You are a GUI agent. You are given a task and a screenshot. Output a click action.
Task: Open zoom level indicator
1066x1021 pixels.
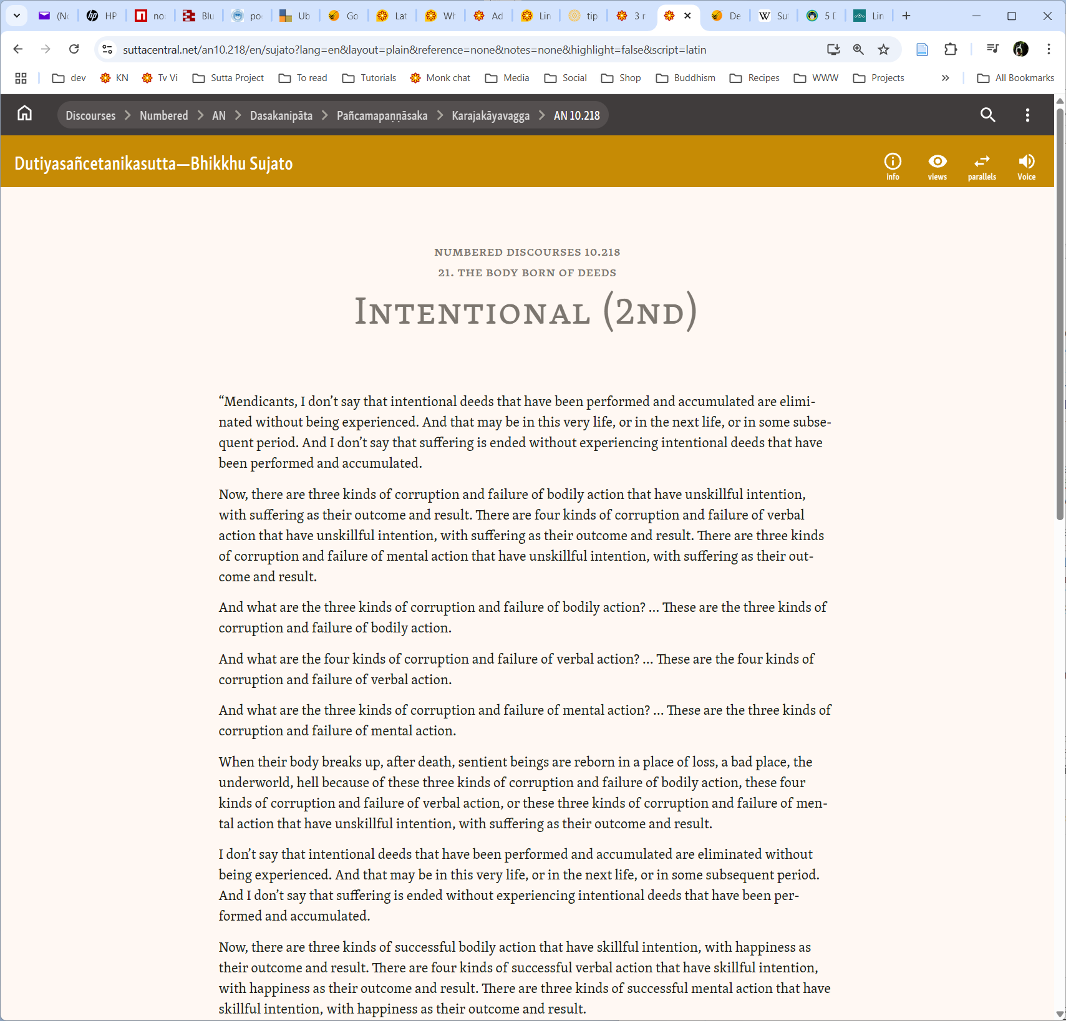(858, 49)
